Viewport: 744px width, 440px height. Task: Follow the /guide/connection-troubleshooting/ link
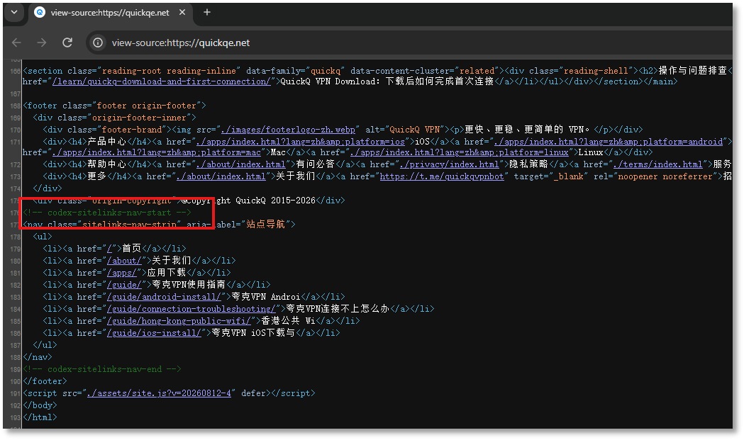click(x=191, y=309)
